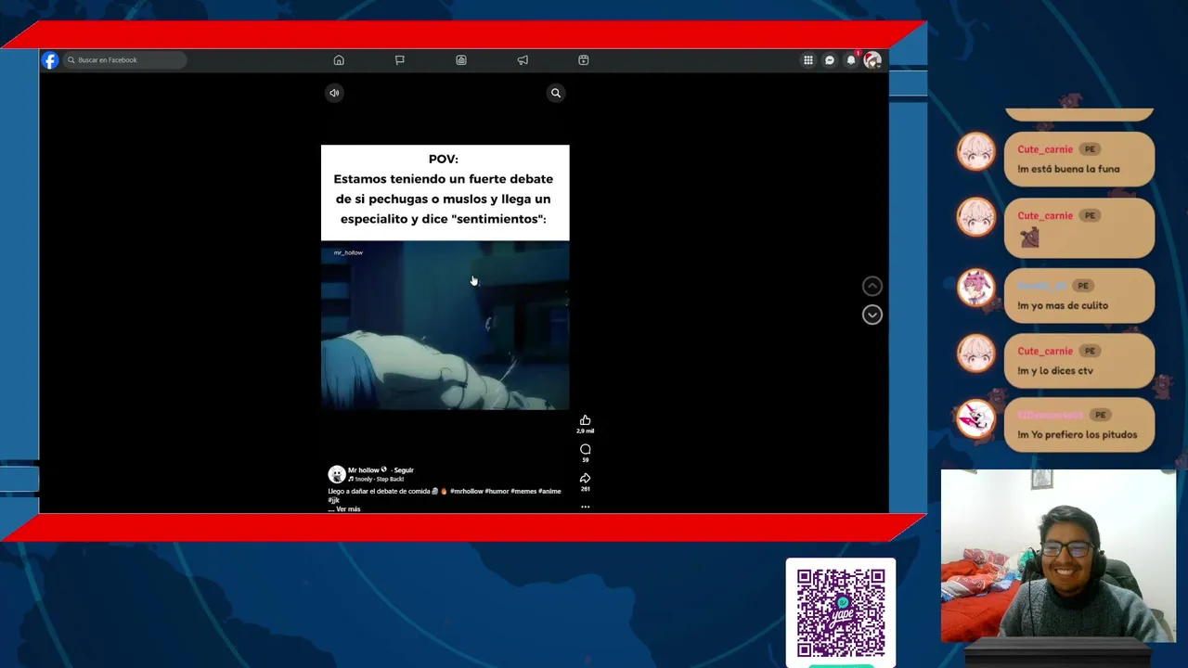Click the 261 shares count
The height and width of the screenshot is (668, 1188).
point(585,489)
